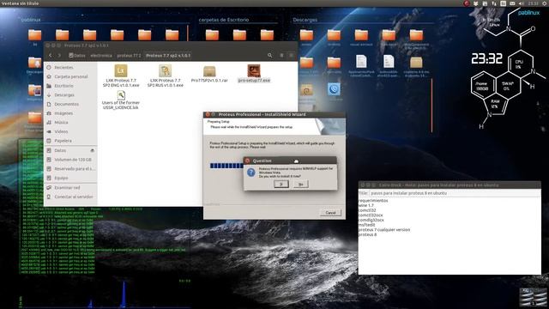
Task: Open the LXK Proteus 7.7 SP2 ENG v1.0.1.exe file
Action: pyautogui.click(x=121, y=76)
